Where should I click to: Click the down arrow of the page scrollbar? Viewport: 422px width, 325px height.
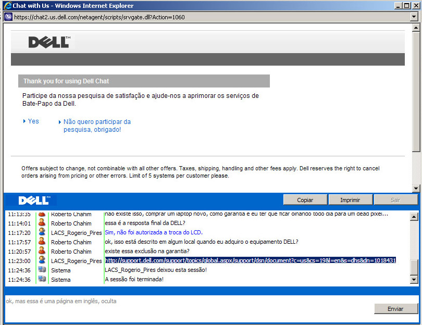click(416, 189)
